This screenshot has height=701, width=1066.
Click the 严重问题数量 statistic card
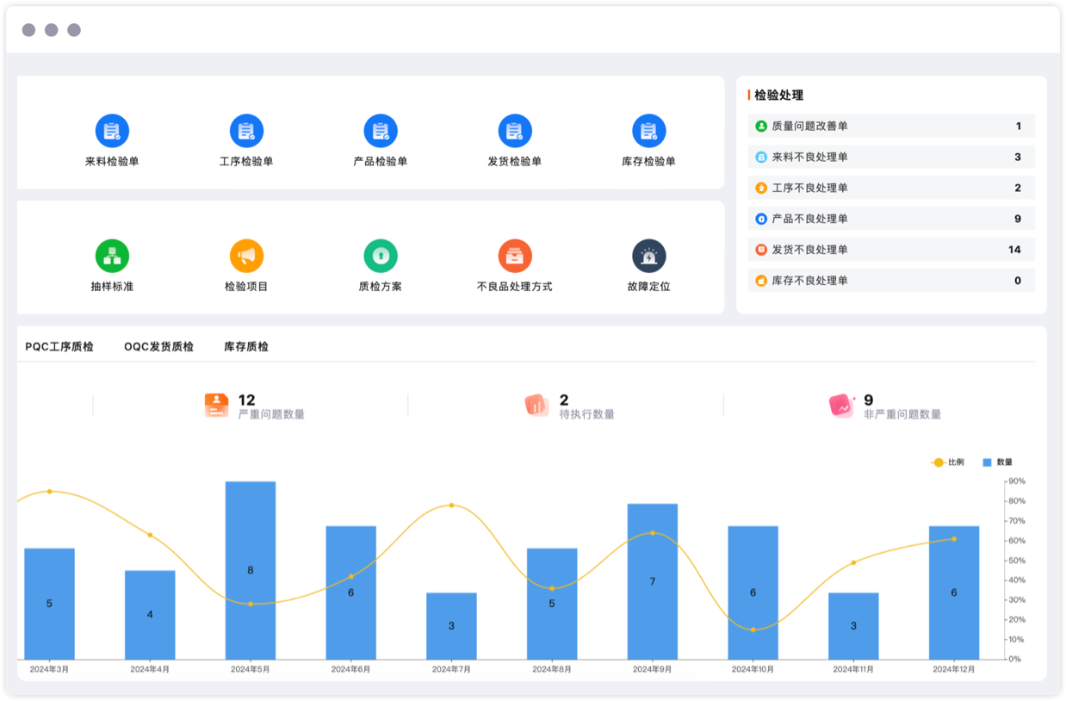[255, 406]
